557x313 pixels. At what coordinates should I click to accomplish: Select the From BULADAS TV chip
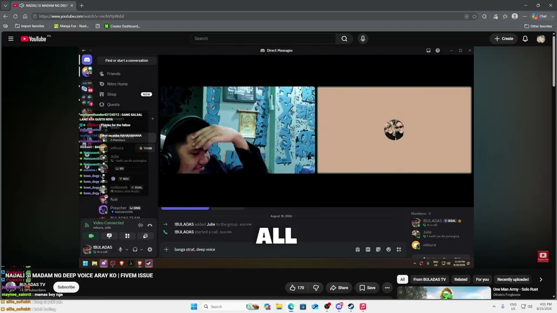[x=429, y=280]
